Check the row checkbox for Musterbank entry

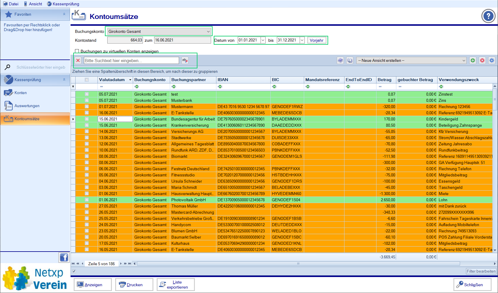pyautogui.click(x=87, y=100)
